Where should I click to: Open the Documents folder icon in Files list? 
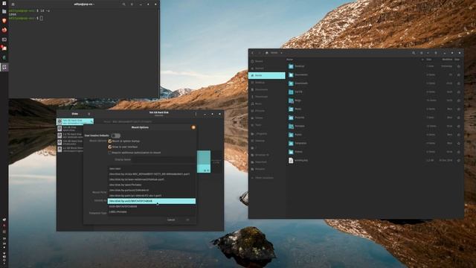[x=291, y=74]
